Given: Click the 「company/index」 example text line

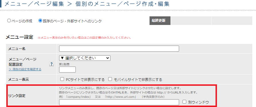Looking at the screenshot, I should pyautogui.click(x=112, y=97).
